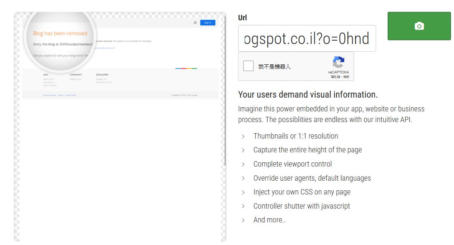The height and width of the screenshot is (245, 454).
Task: Click the "HELP" heading in the preview footer
Action: [x=46, y=75]
